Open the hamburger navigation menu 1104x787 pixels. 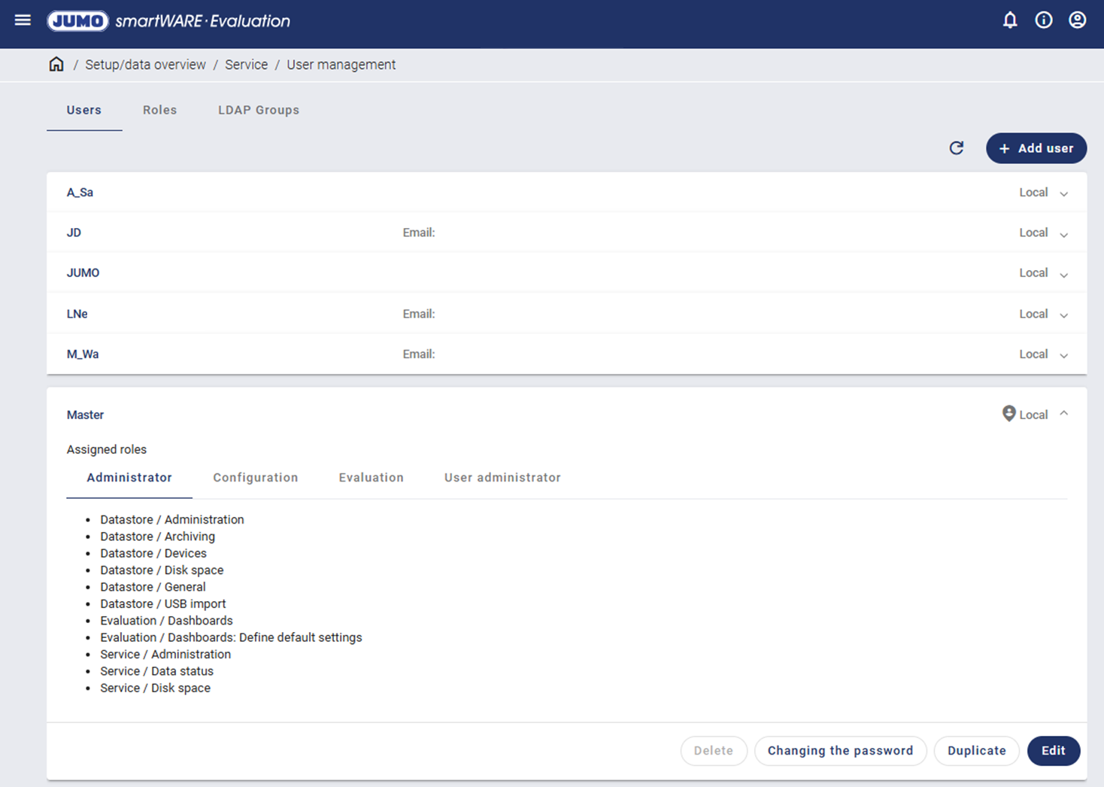(23, 20)
